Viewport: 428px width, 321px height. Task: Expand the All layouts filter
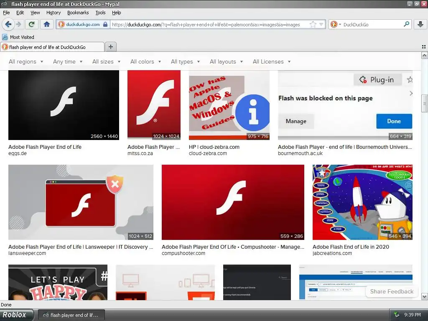click(226, 62)
